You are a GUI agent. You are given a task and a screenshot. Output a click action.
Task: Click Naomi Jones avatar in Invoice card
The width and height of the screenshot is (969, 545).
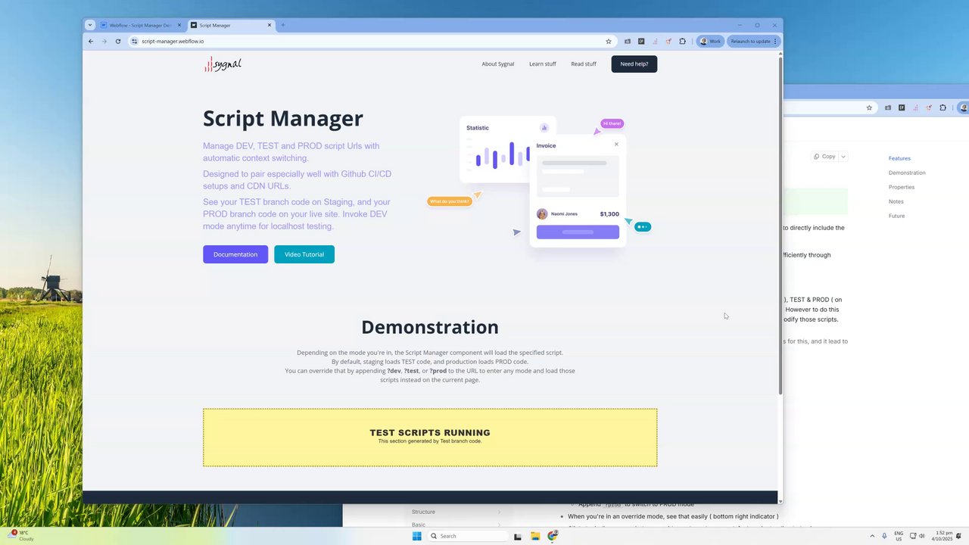click(x=542, y=214)
